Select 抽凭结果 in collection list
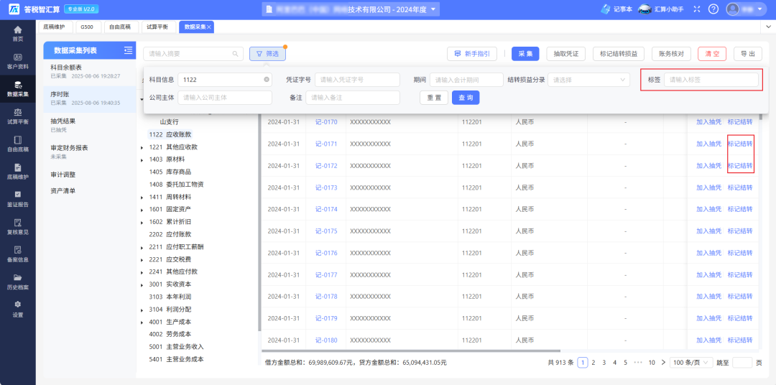Screen dimensions: 776x385 90,125
